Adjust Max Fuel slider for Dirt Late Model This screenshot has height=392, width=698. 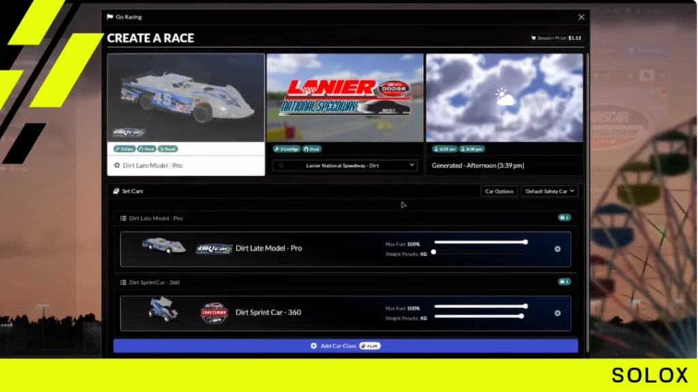point(481,242)
